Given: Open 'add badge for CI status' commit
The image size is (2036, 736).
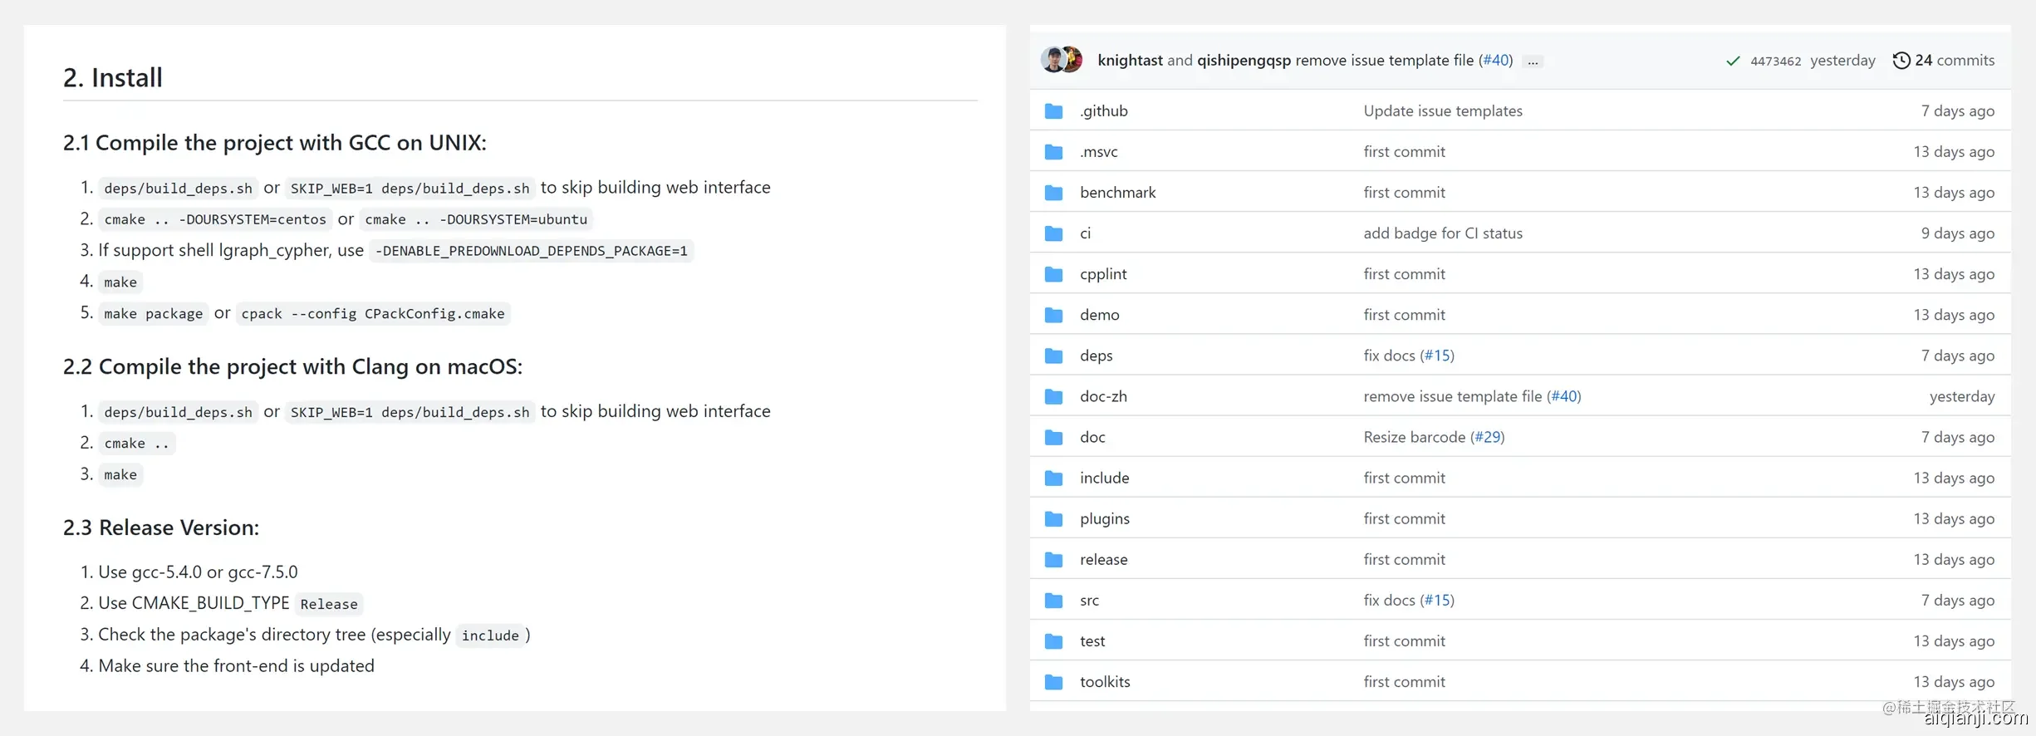Looking at the screenshot, I should tap(1443, 233).
